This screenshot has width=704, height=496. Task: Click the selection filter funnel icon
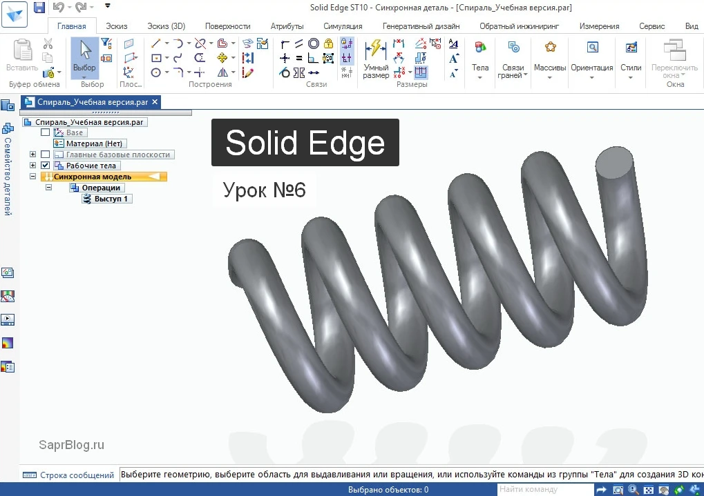pyautogui.click(x=106, y=43)
